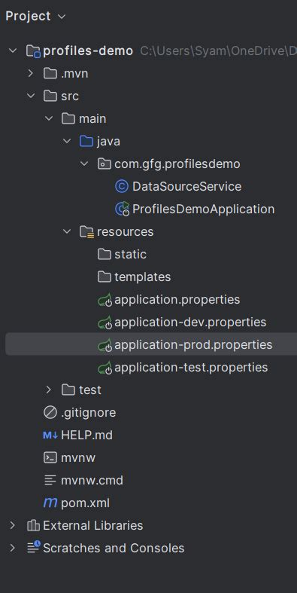Open the .gitignore file name

tap(88, 413)
